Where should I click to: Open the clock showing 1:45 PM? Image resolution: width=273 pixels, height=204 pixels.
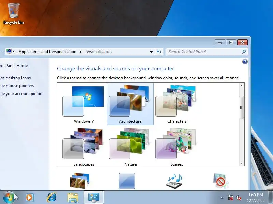click(256, 198)
